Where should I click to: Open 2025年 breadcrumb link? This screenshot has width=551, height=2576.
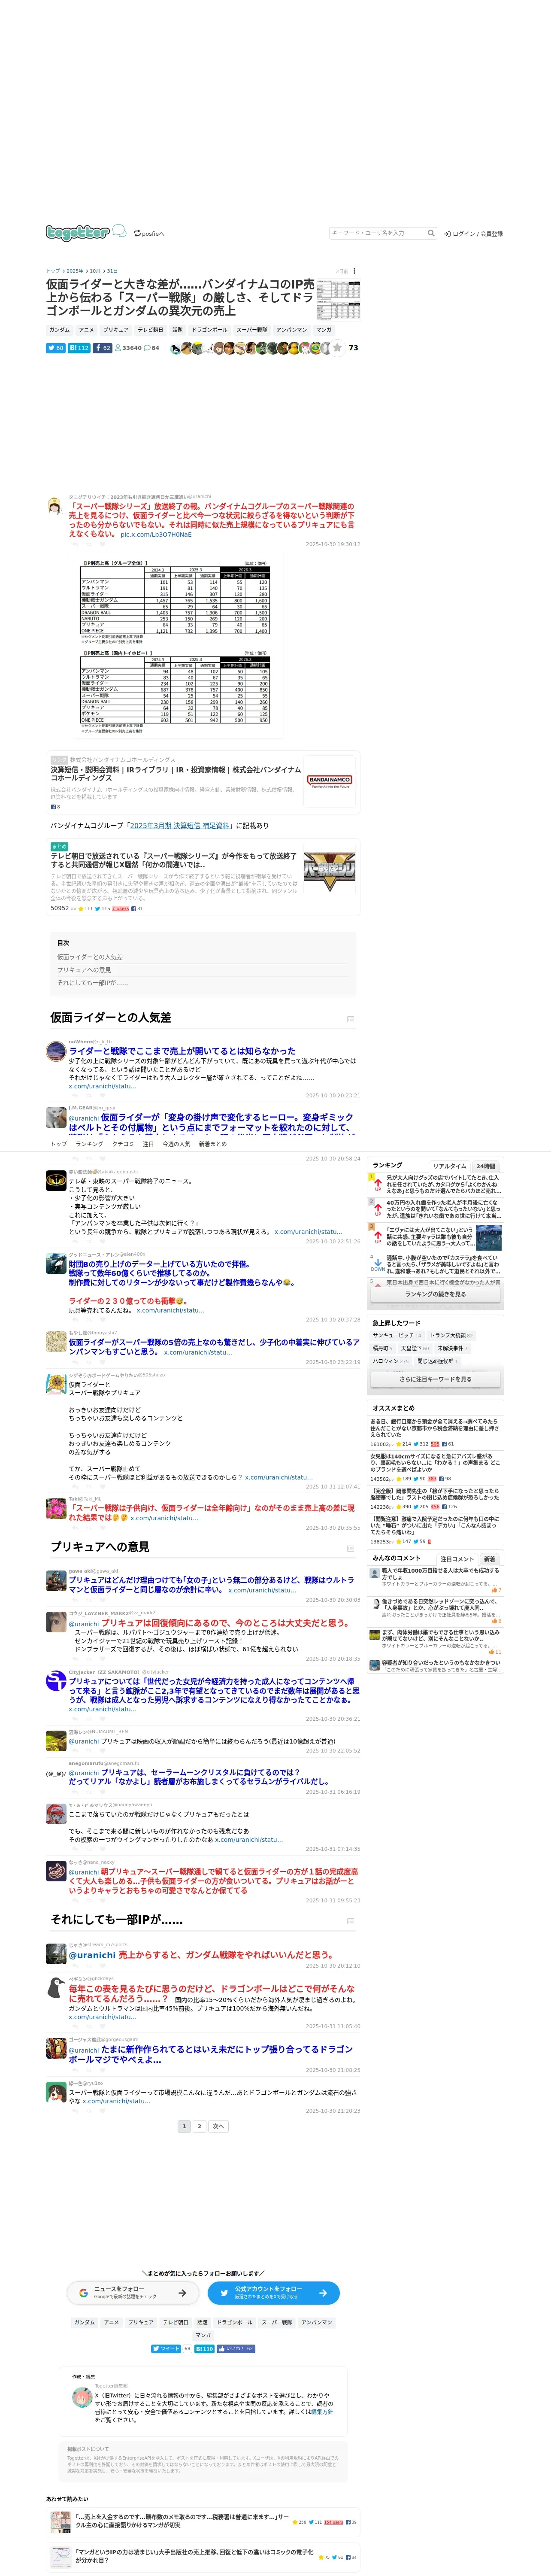click(75, 271)
